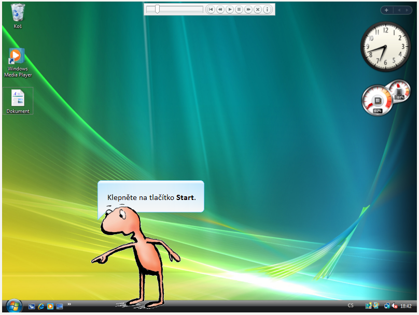Screen dimensions: 419x315
Task: Open the Koš recycle bin icon
Action: pos(18,16)
